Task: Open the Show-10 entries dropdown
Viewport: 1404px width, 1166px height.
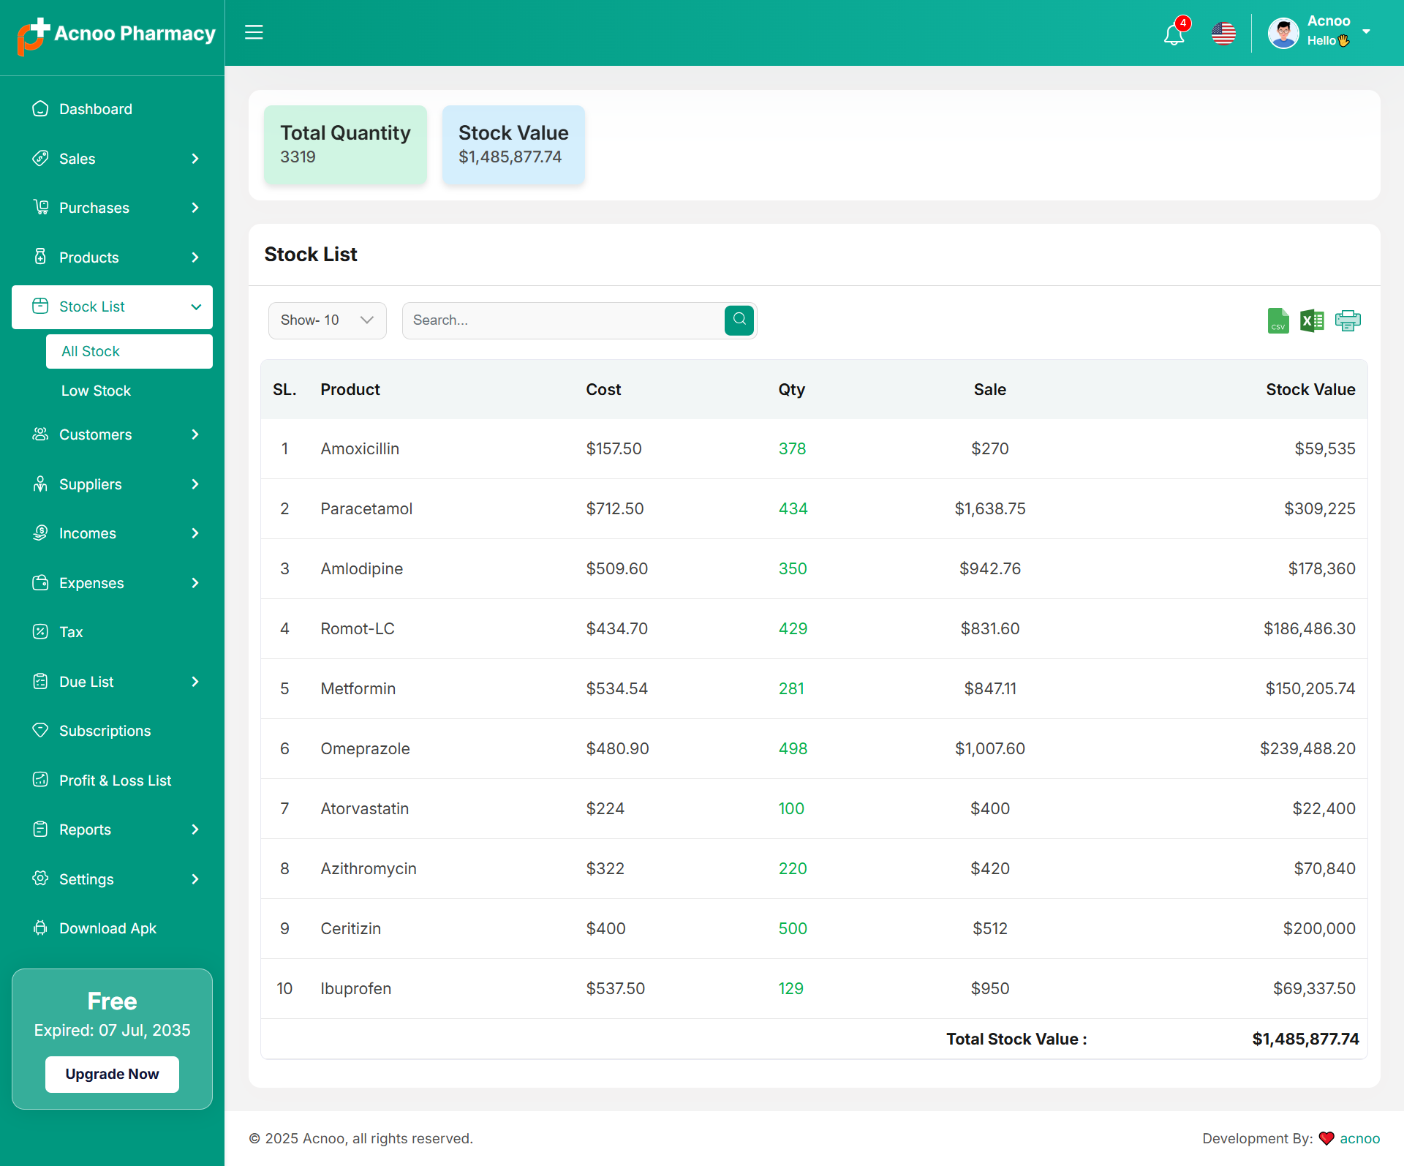Action: 327,320
